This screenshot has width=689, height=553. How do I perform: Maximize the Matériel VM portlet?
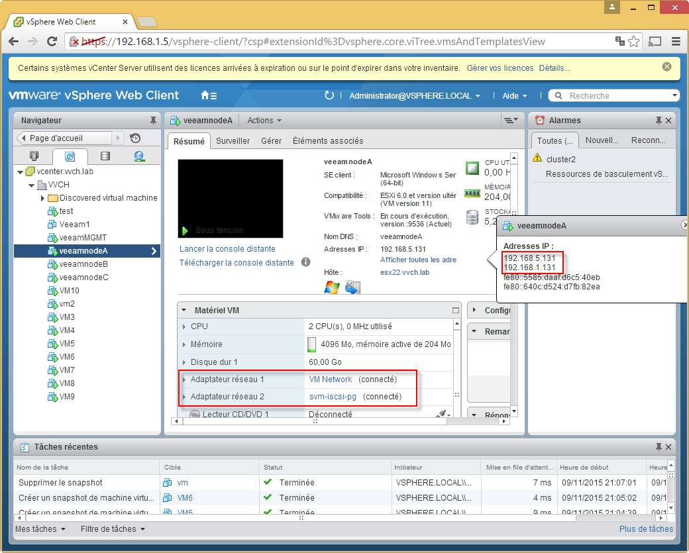click(456, 311)
